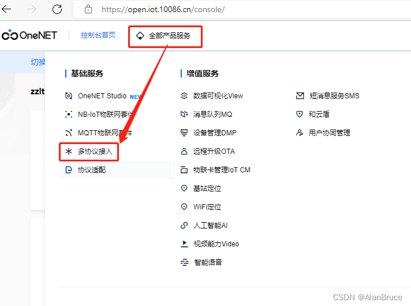This screenshot has height=306, width=411.
Task: Click NB-IoT物联网套件 icon
Action: pyautogui.click(x=69, y=115)
